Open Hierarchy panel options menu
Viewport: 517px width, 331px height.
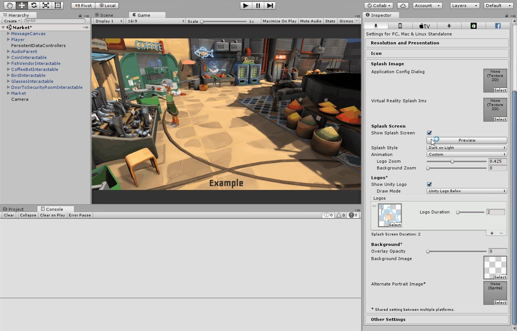pos(86,16)
